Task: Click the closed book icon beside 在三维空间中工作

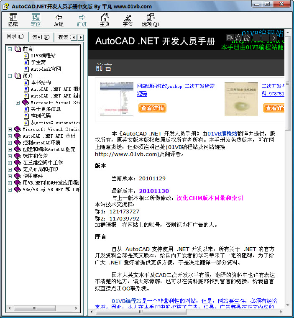Action: [x=18, y=162]
